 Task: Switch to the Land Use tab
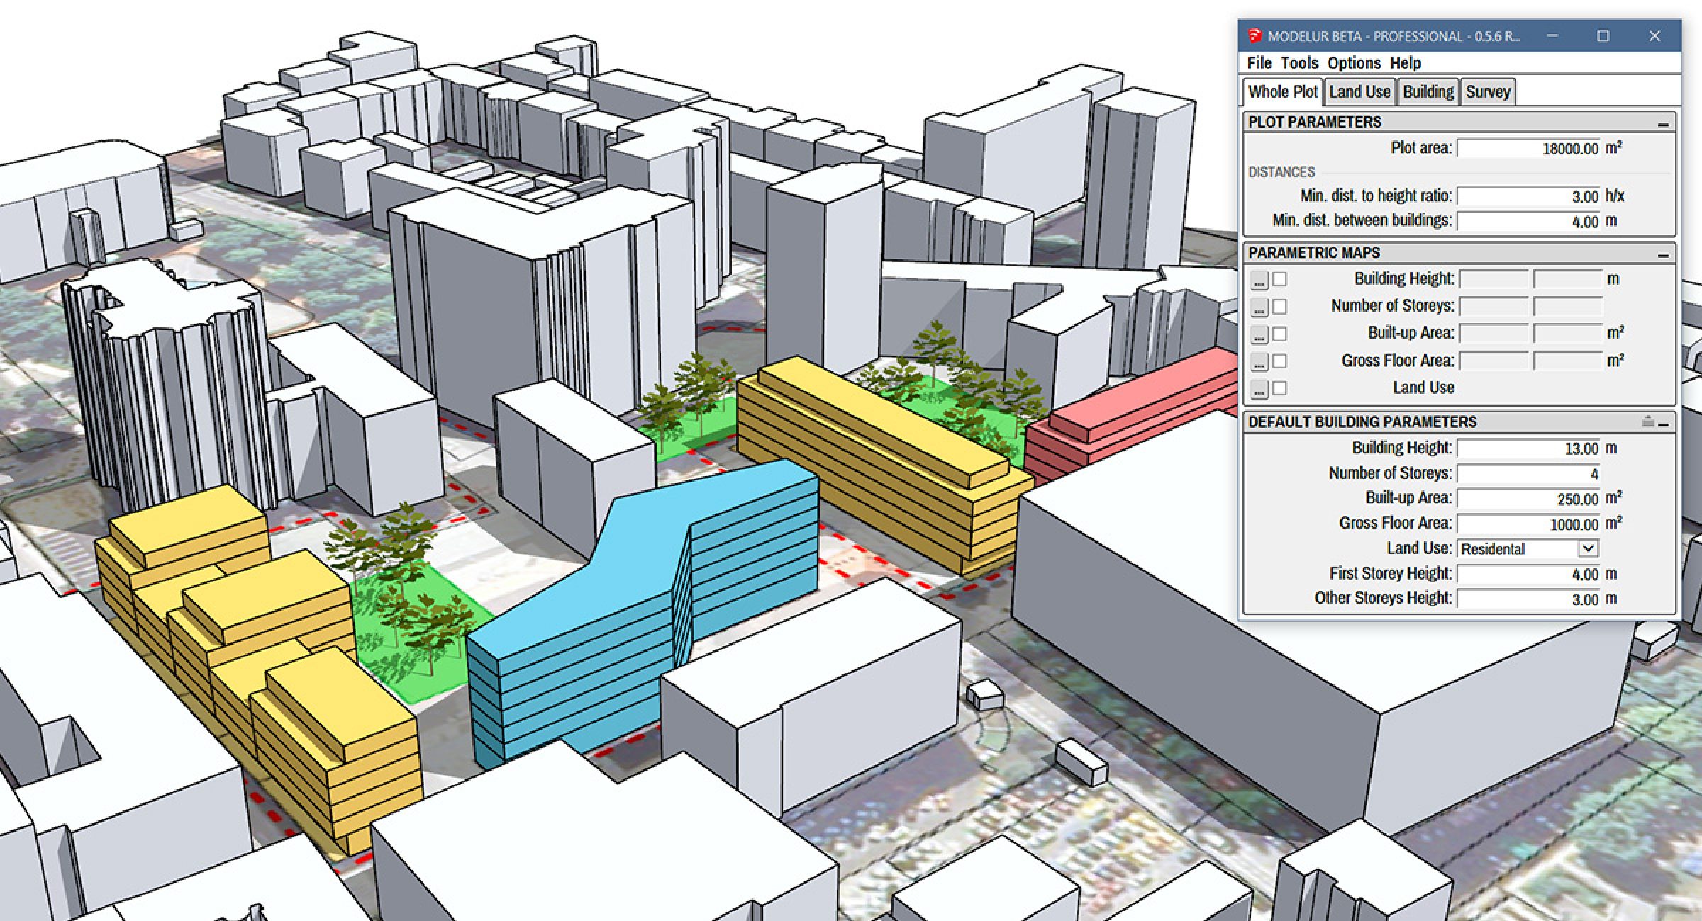click(1359, 92)
